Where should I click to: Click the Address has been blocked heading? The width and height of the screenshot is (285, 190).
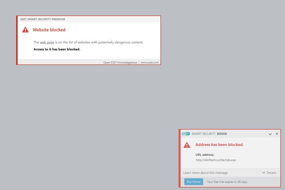tap(219, 144)
